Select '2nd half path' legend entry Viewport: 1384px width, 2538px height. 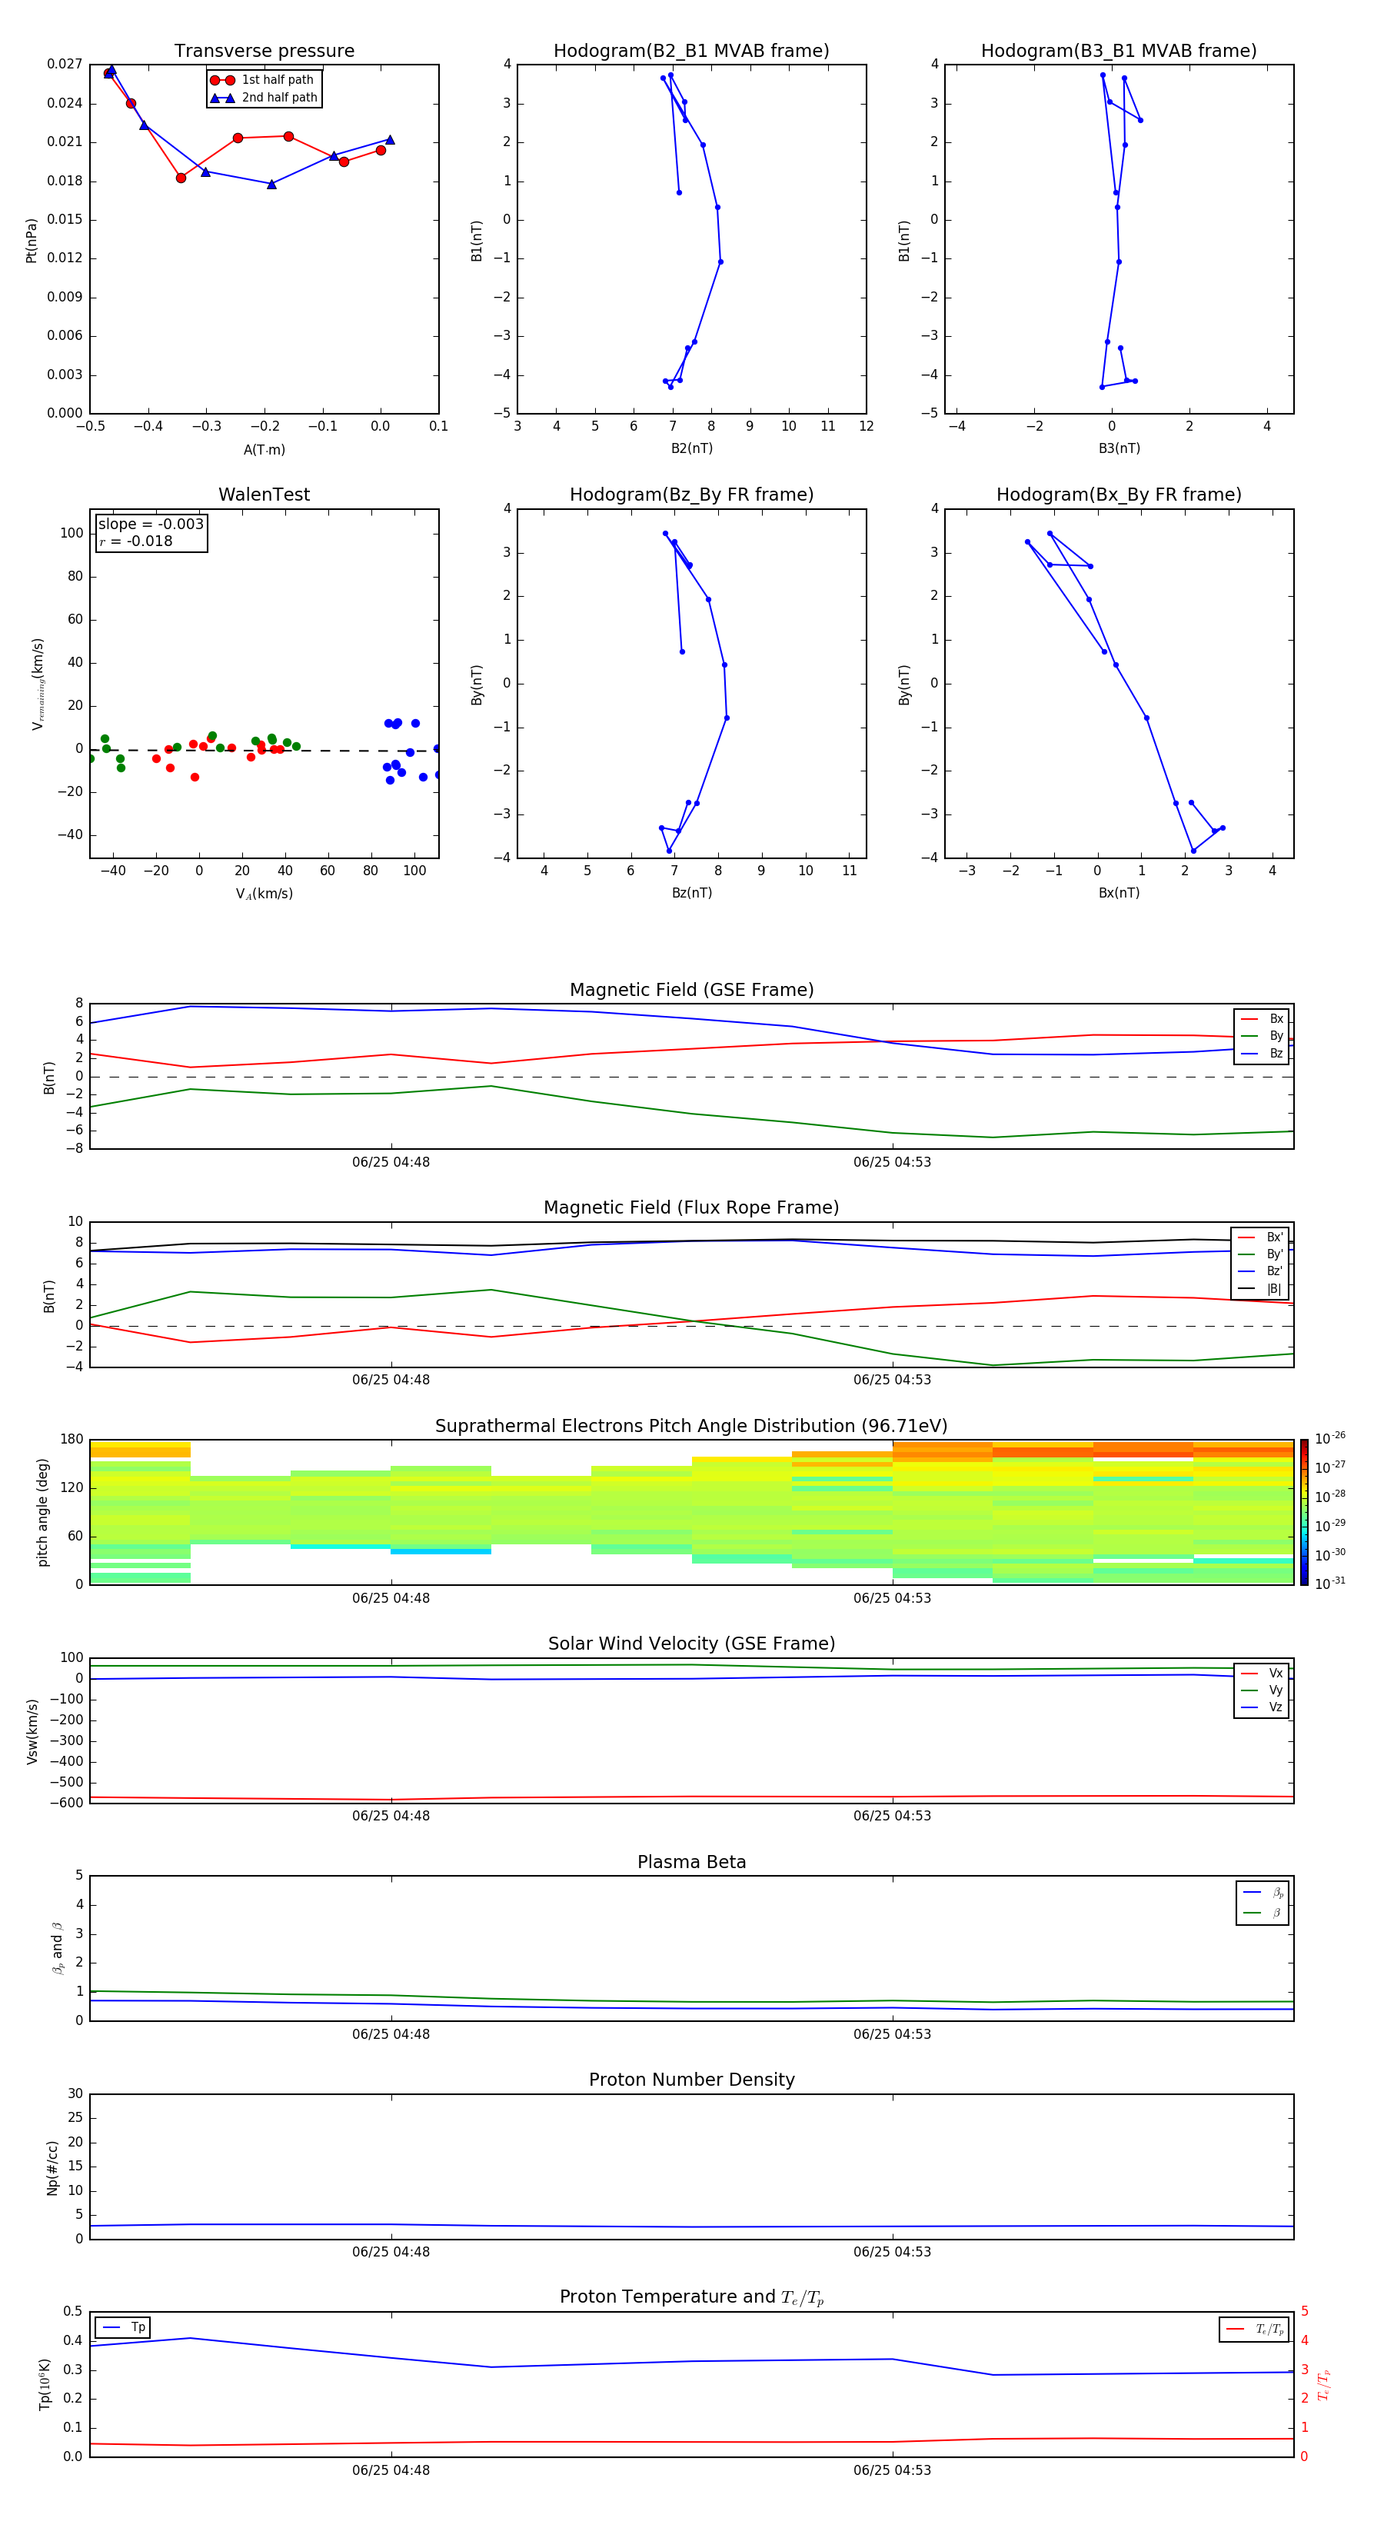coord(264,98)
